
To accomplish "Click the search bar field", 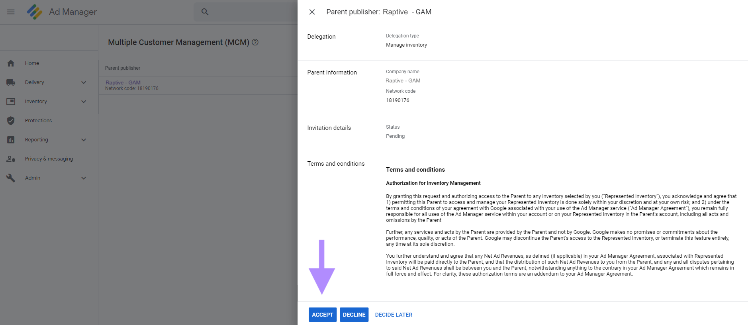I will (x=246, y=12).
